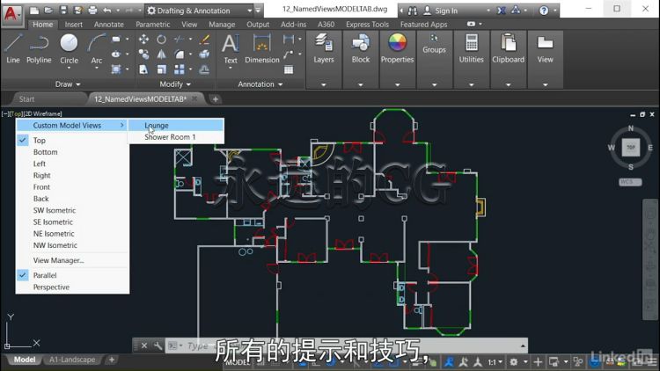660x371 pixels.
Task: Add a new layout tab
Action: pos(112,360)
